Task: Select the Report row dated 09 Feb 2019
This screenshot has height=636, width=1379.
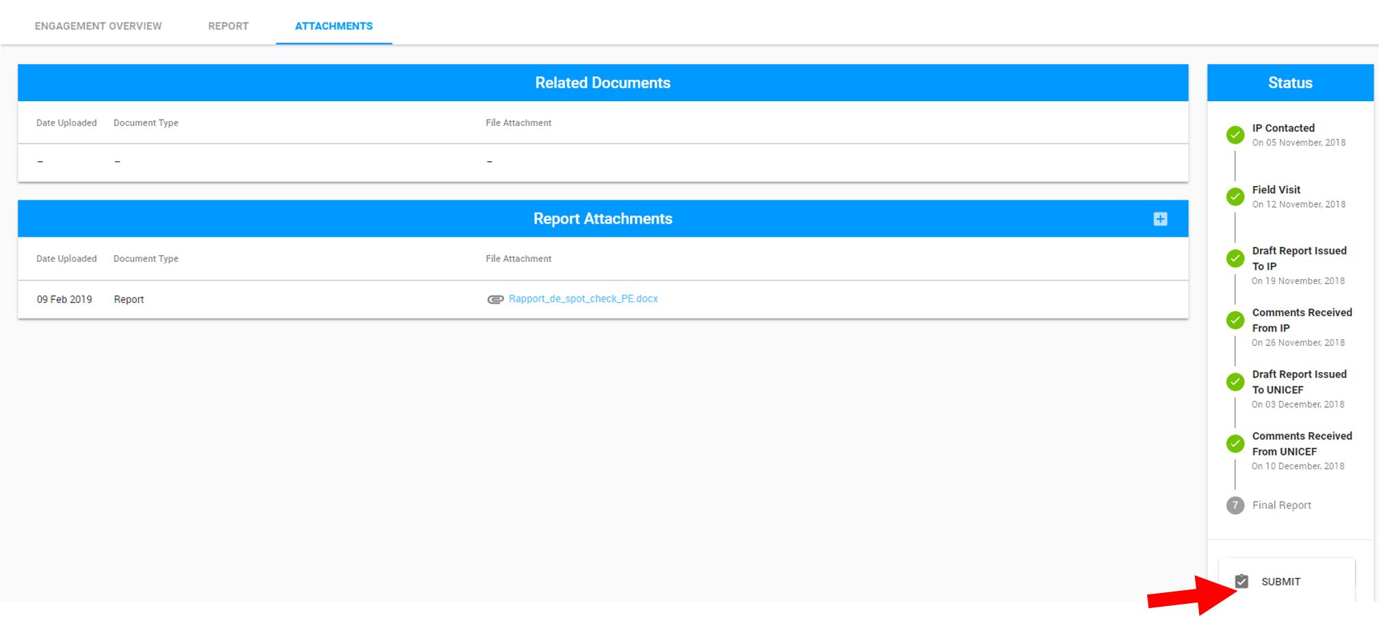Action: 274,299
